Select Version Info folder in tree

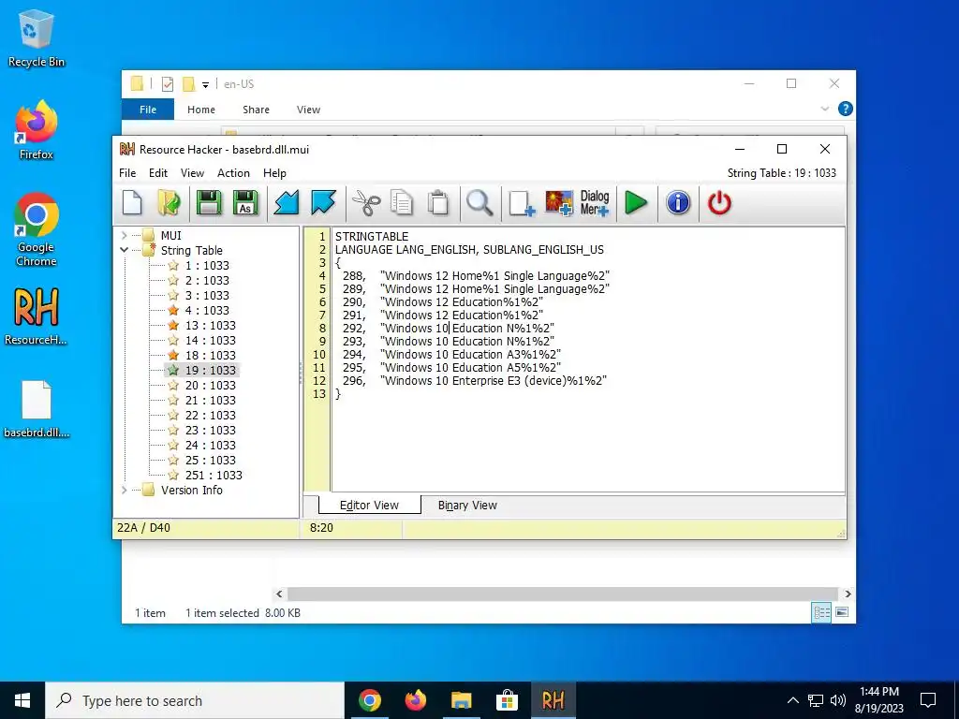click(x=191, y=490)
